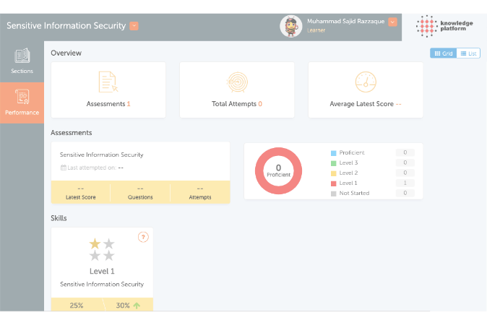487x325 pixels.
Task: Select the Performance tab label
Action: pos(22,112)
